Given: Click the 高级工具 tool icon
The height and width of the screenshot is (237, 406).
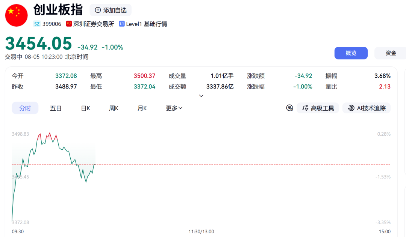Looking at the screenshot, I should point(306,108).
